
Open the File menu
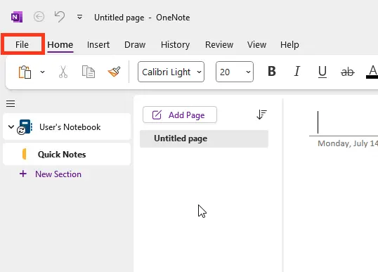[x=22, y=44]
